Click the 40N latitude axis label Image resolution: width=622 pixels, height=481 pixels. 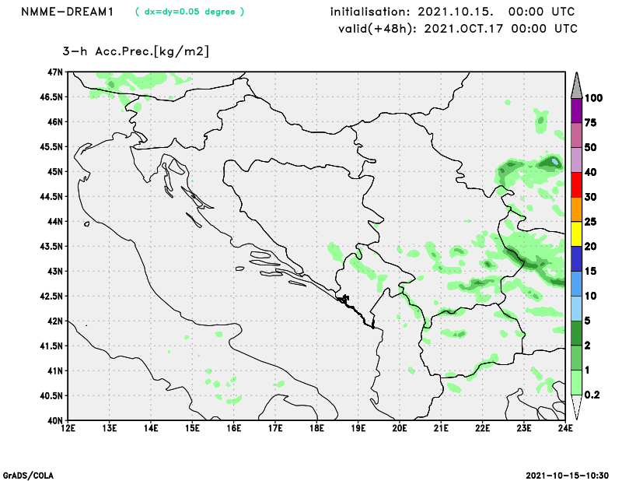54,420
